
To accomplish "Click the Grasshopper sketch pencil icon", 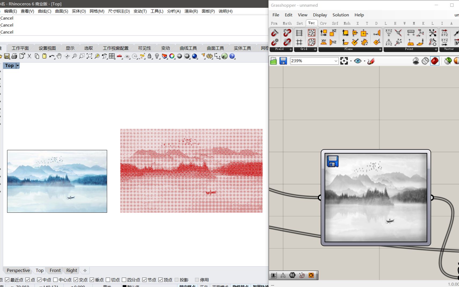I will [x=371, y=61].
